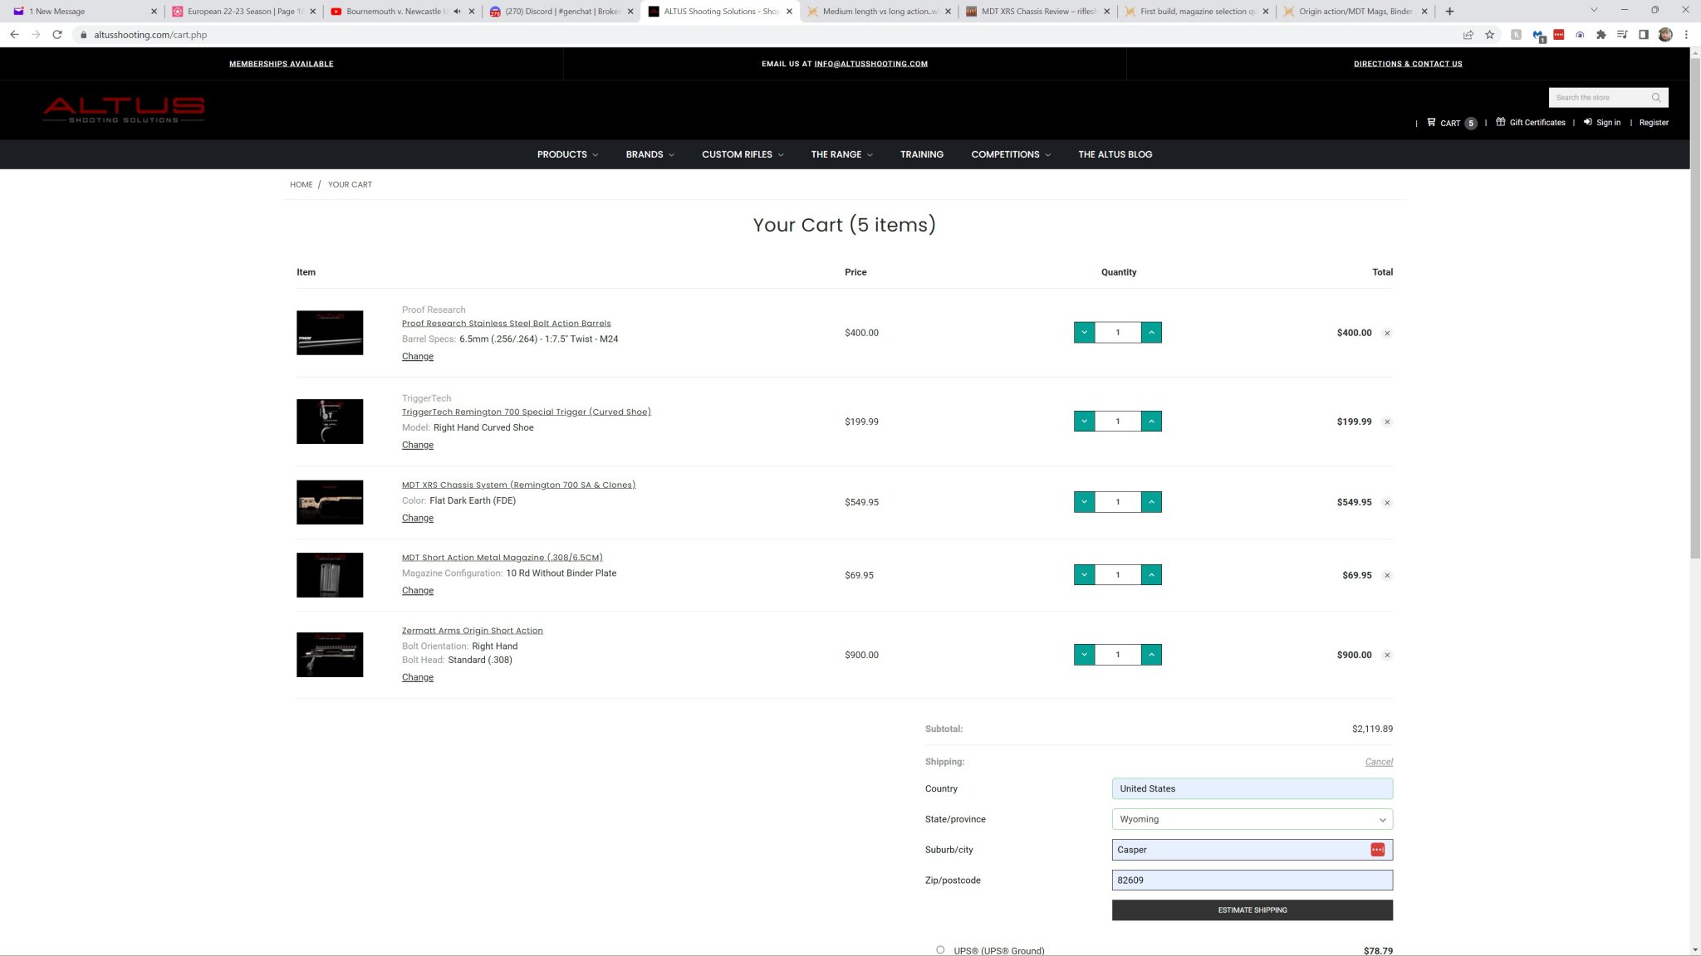
Task: Expand the Products menu
Action: click(x=567, y=154)
